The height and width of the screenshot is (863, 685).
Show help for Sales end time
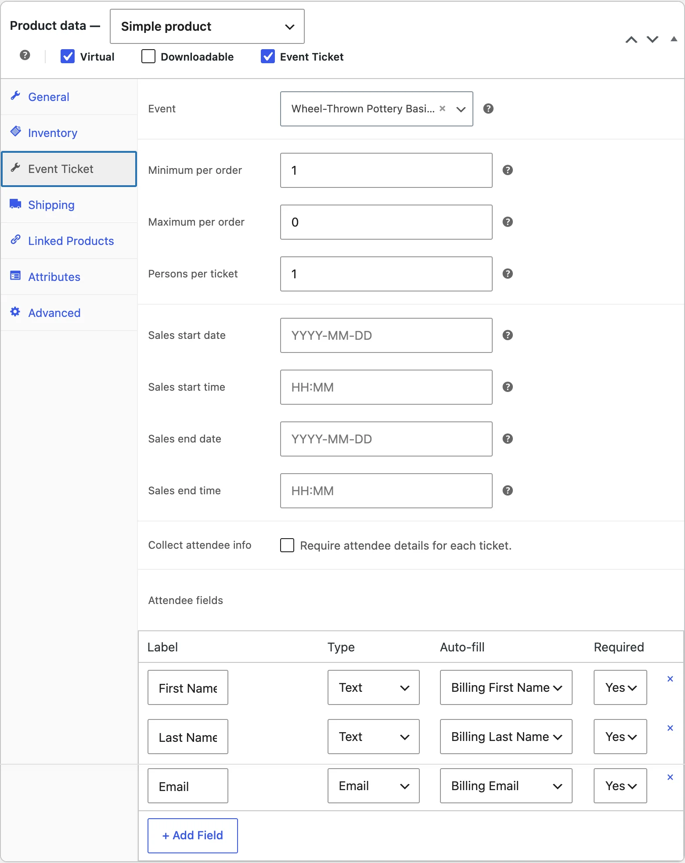508,491
